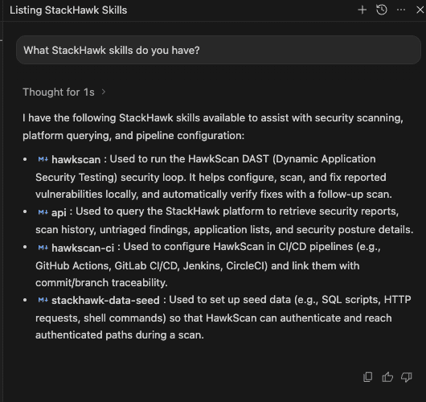Open the api skill file link
Screen dimensions: 426x402
[x=59, y=212]
